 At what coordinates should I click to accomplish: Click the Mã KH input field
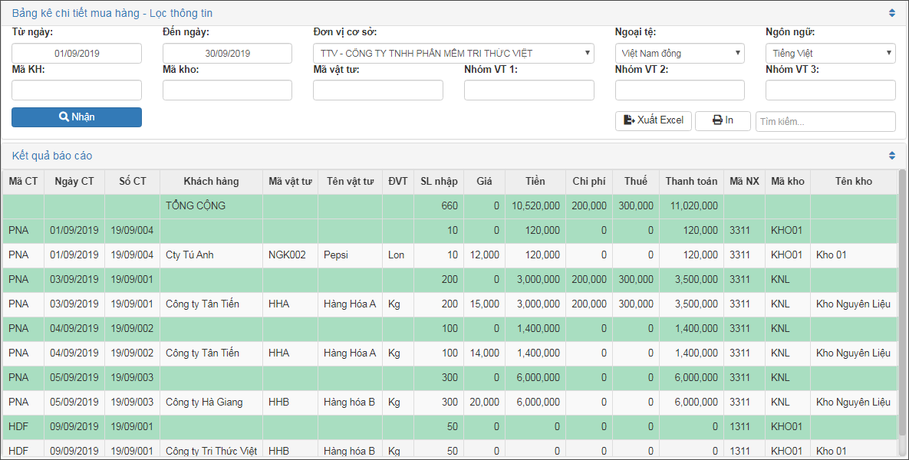pyautogui.click(x=77, y=90)
